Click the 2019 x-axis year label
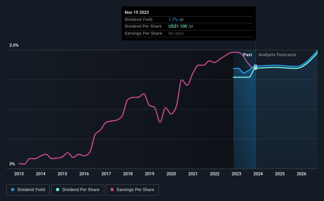The image size is (324, 201). pos(150,174)
